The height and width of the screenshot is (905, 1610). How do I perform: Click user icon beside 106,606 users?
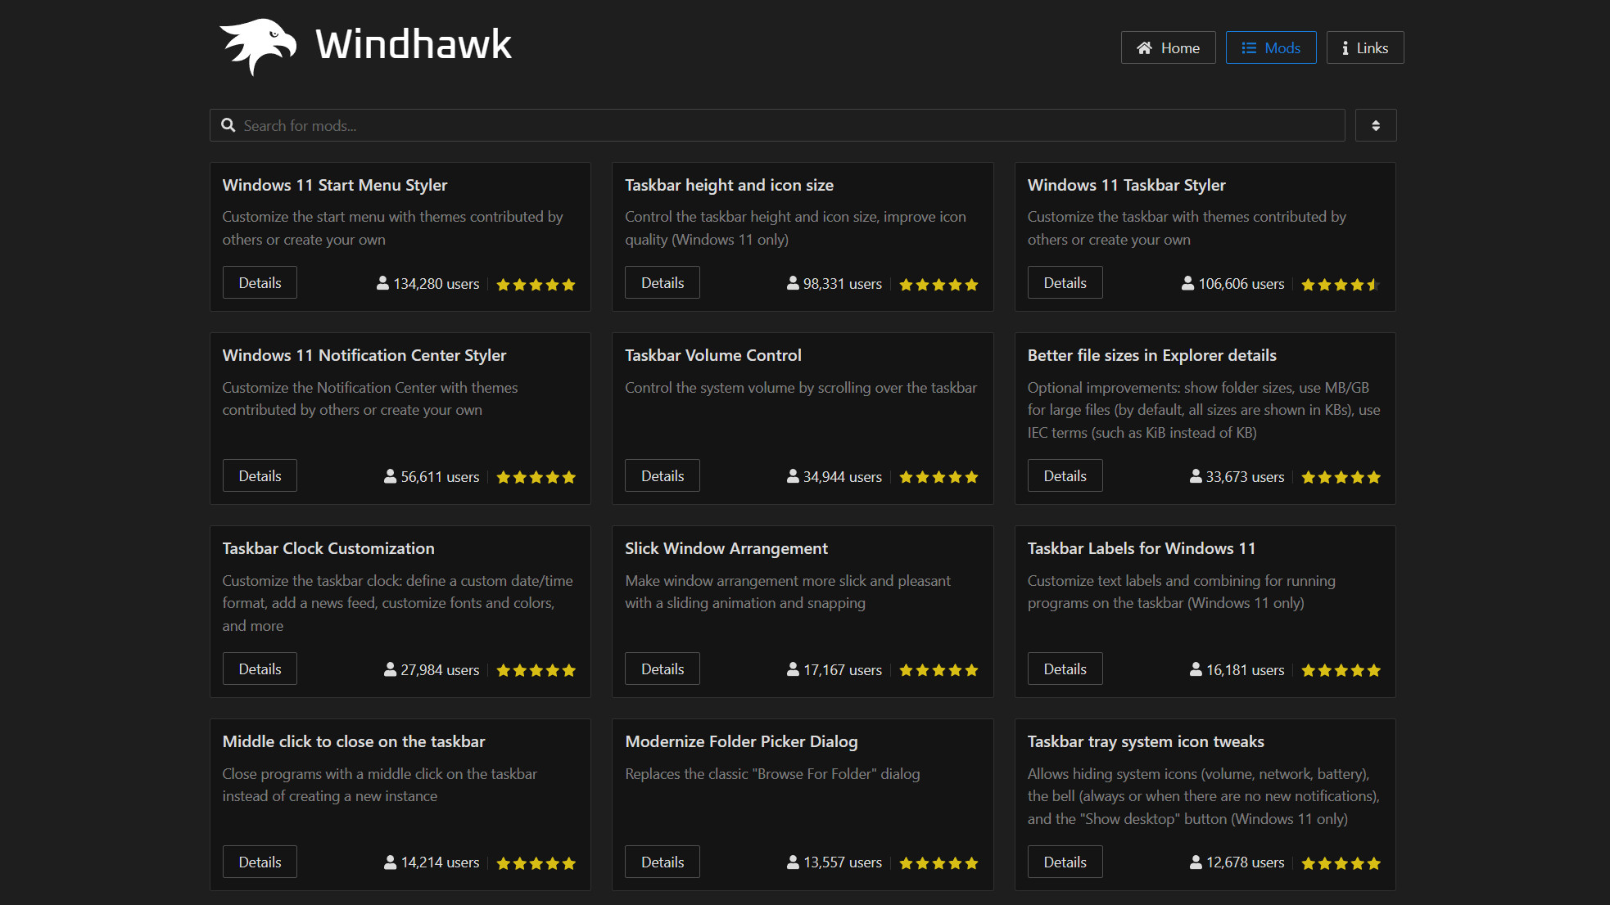pos(1187,283)
